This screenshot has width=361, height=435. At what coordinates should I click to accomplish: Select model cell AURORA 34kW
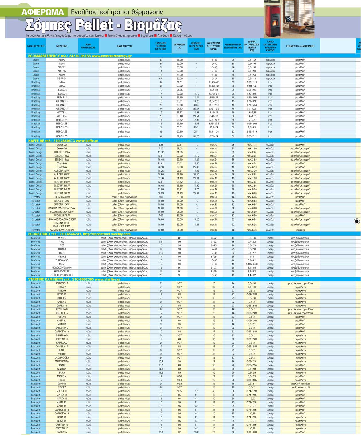click(62, 178)
